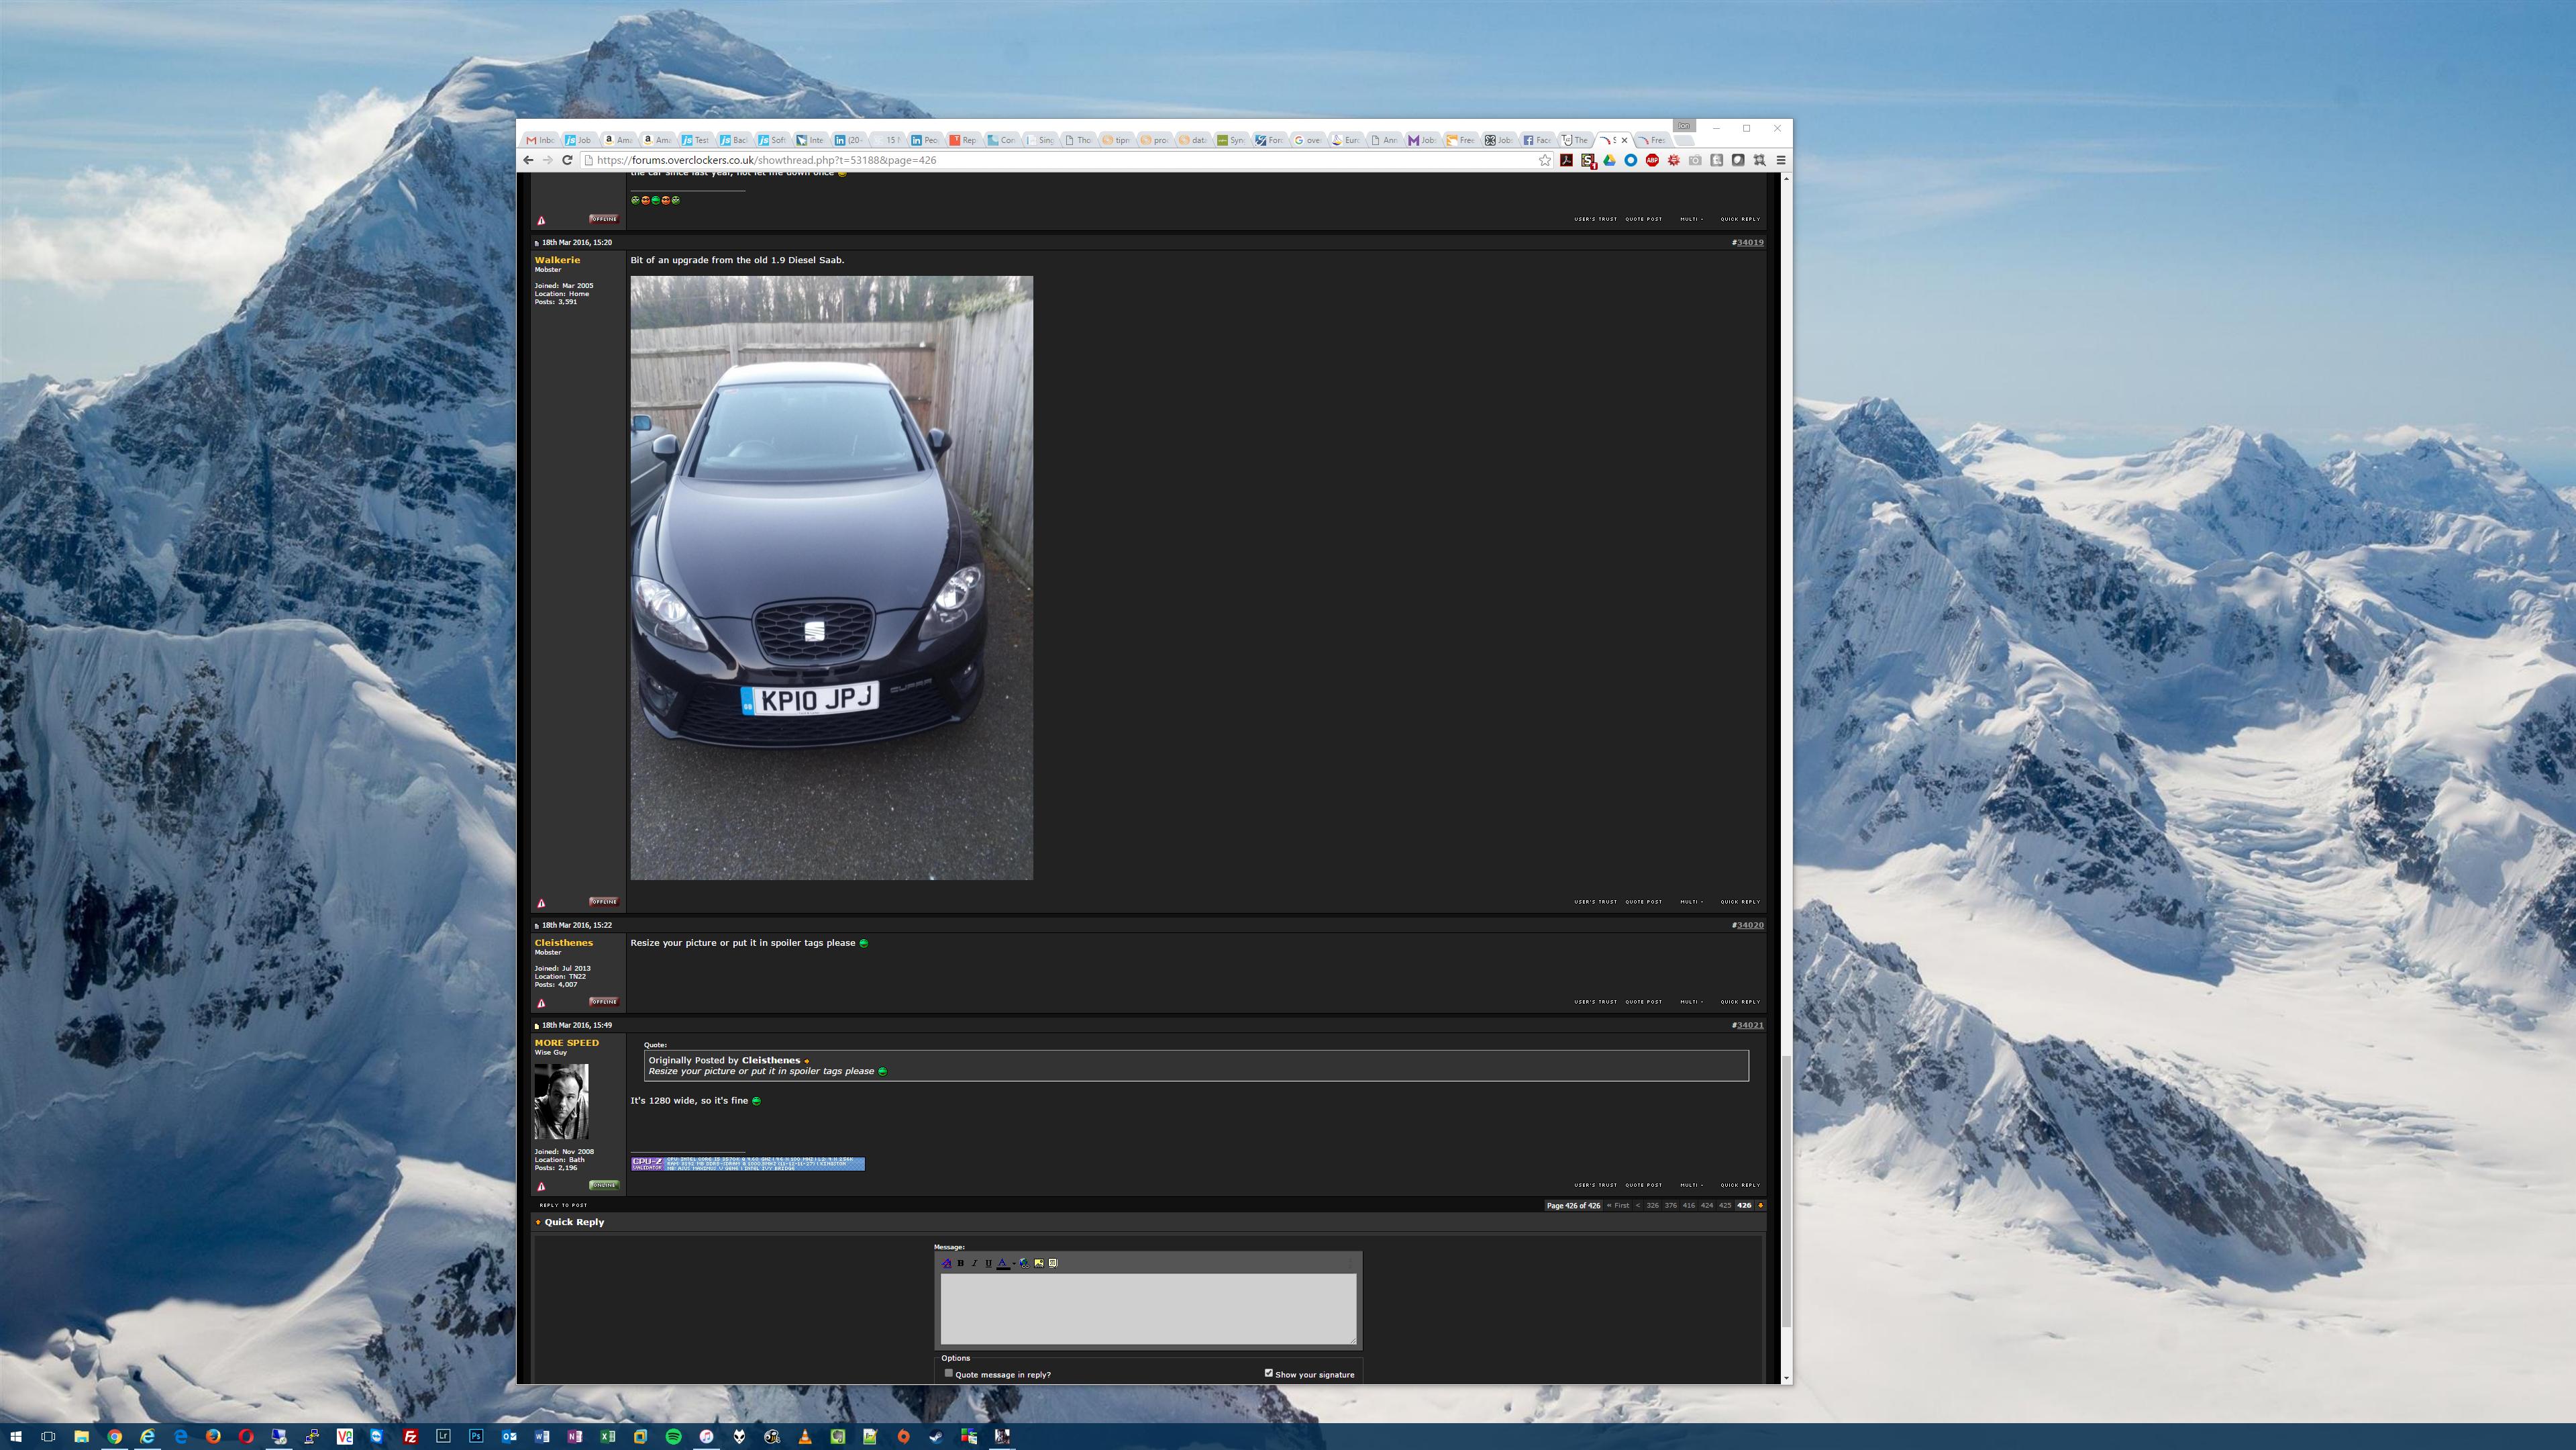Viewport: 2576px width, 1450px height.
Task: Open the text color dropdown arrow
Action: [1014, 1263]
